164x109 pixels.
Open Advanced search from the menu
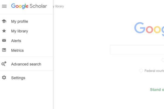pos(26,64)
